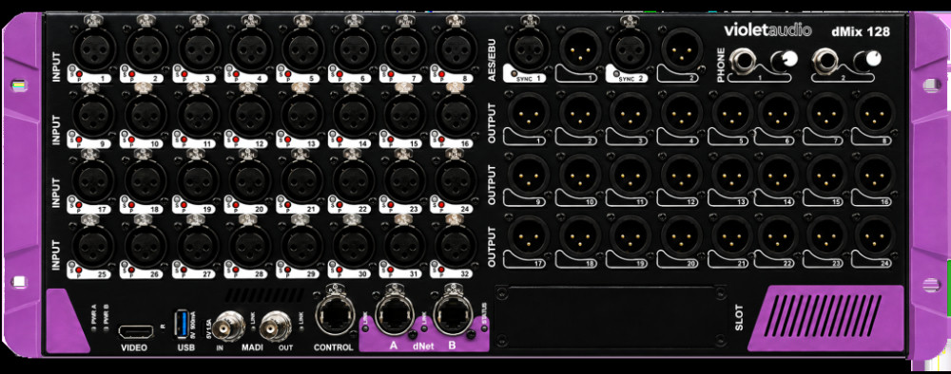Click the empty SLOT cover plate
Screen dimensions: 951x374
pos(611,318)
